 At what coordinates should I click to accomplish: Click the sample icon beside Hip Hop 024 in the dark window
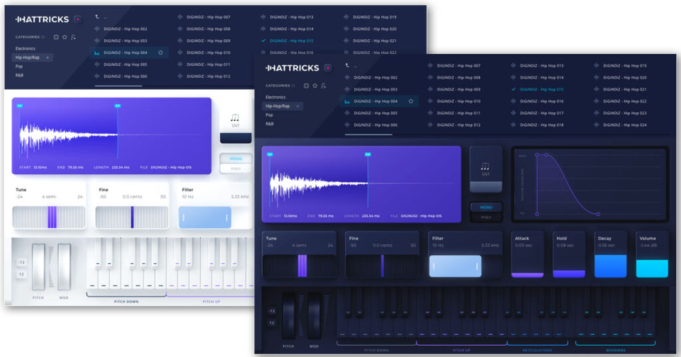[x=597, y=125]
